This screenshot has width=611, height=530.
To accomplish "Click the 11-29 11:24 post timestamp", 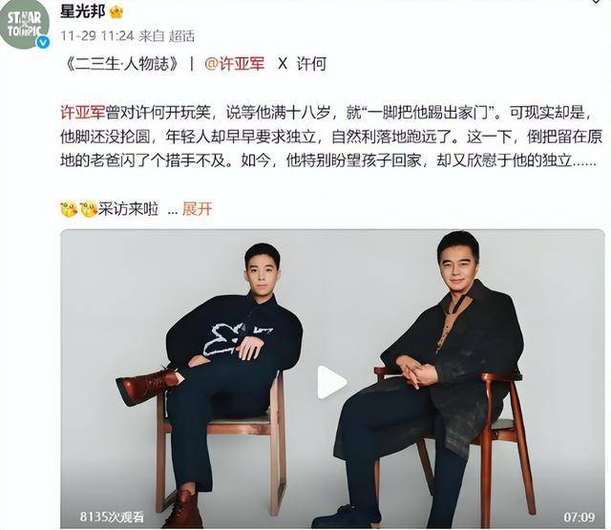I will pyautogui.click(x=97, y=36).
